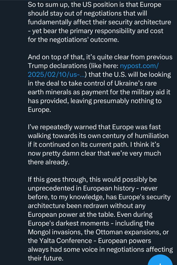Open the nypost.com article link
177x265 pixels.
[x=139, y=66]
